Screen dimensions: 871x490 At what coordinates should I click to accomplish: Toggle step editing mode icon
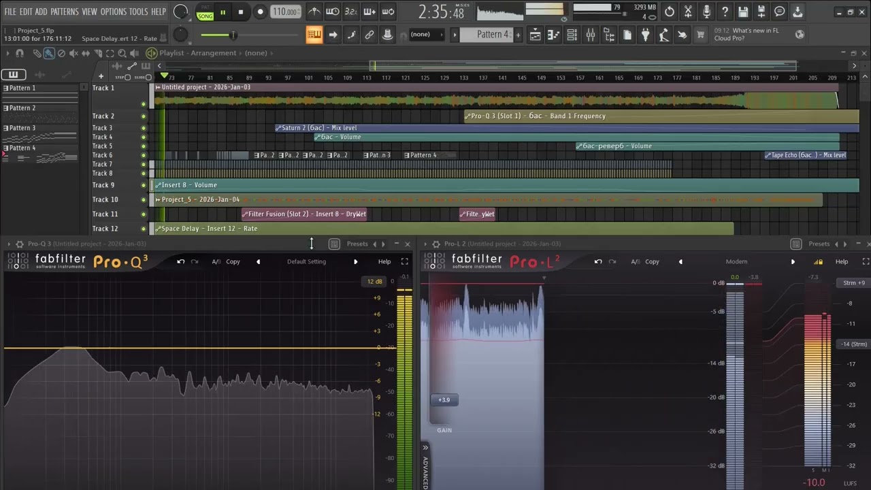(351, 35)
